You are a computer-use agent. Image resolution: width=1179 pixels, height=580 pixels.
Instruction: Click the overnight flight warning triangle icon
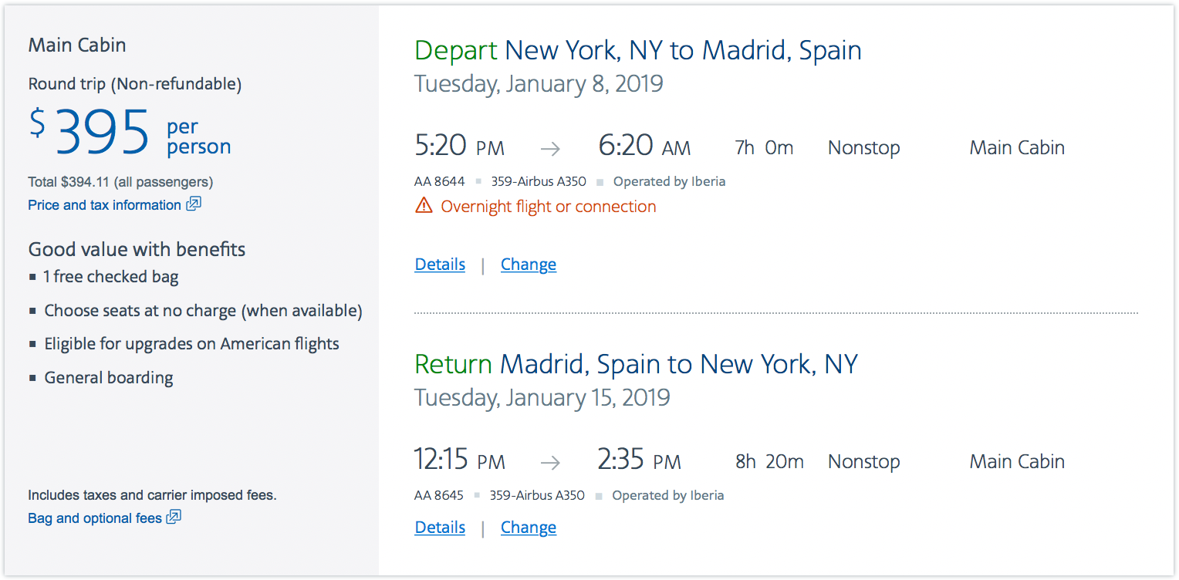[424, 206]
